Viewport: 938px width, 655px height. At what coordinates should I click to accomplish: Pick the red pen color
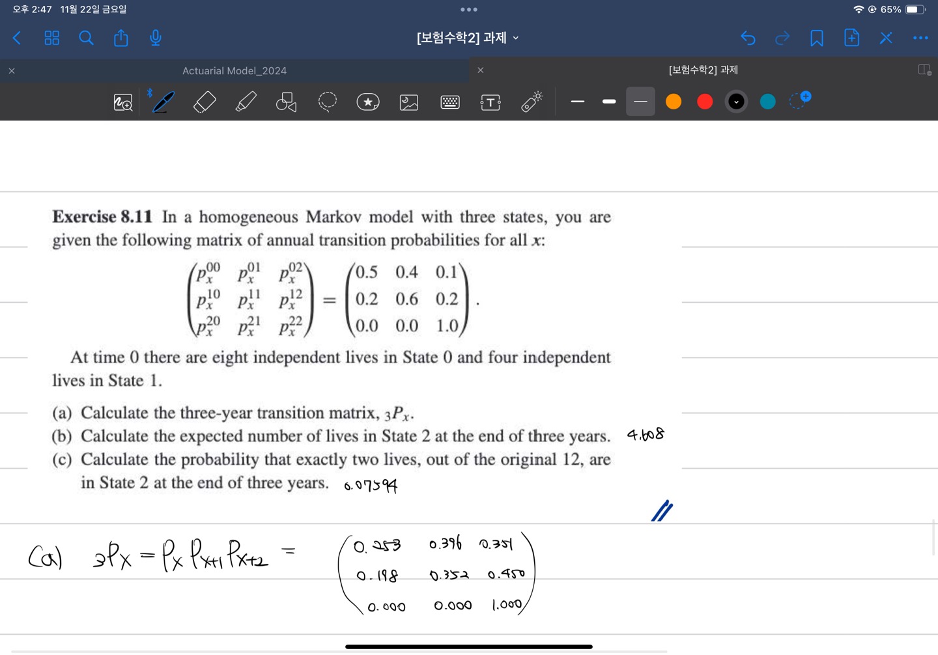pyautogui.click(x=705, y=102)
